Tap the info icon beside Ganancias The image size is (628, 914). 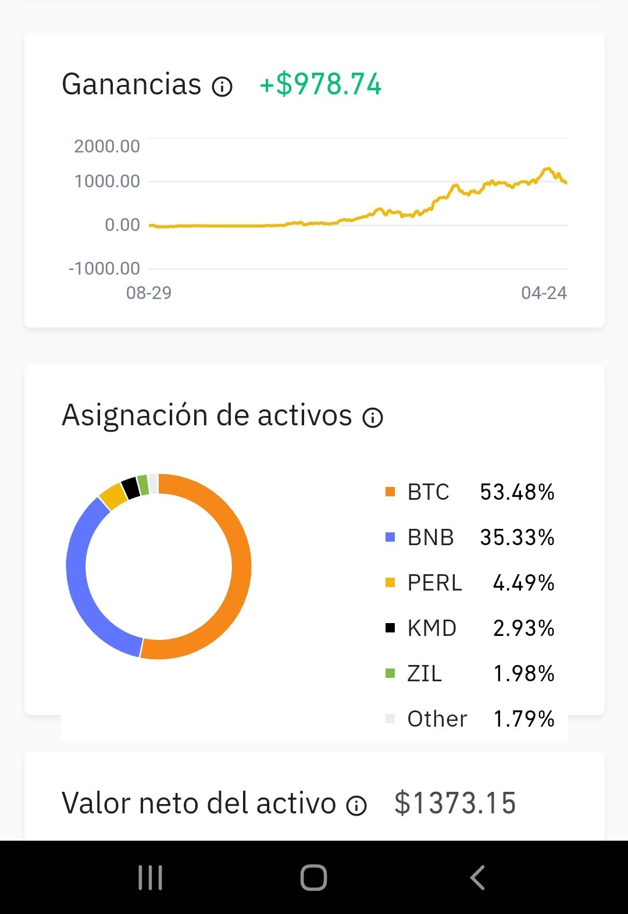[x=222, y=87]
